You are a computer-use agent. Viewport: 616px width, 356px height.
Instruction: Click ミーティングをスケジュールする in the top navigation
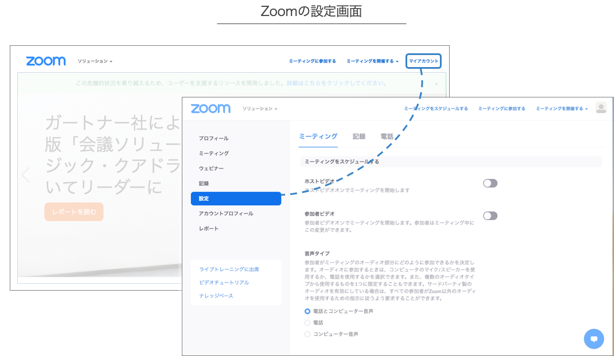(x=436, y=109)
